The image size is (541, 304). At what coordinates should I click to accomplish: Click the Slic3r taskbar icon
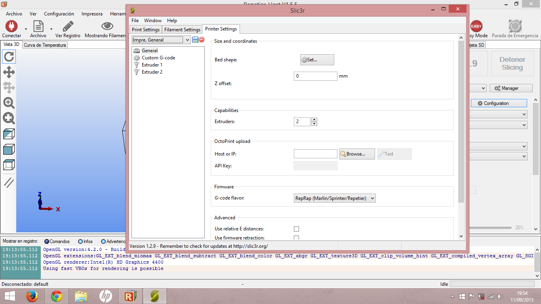[155, 296]
